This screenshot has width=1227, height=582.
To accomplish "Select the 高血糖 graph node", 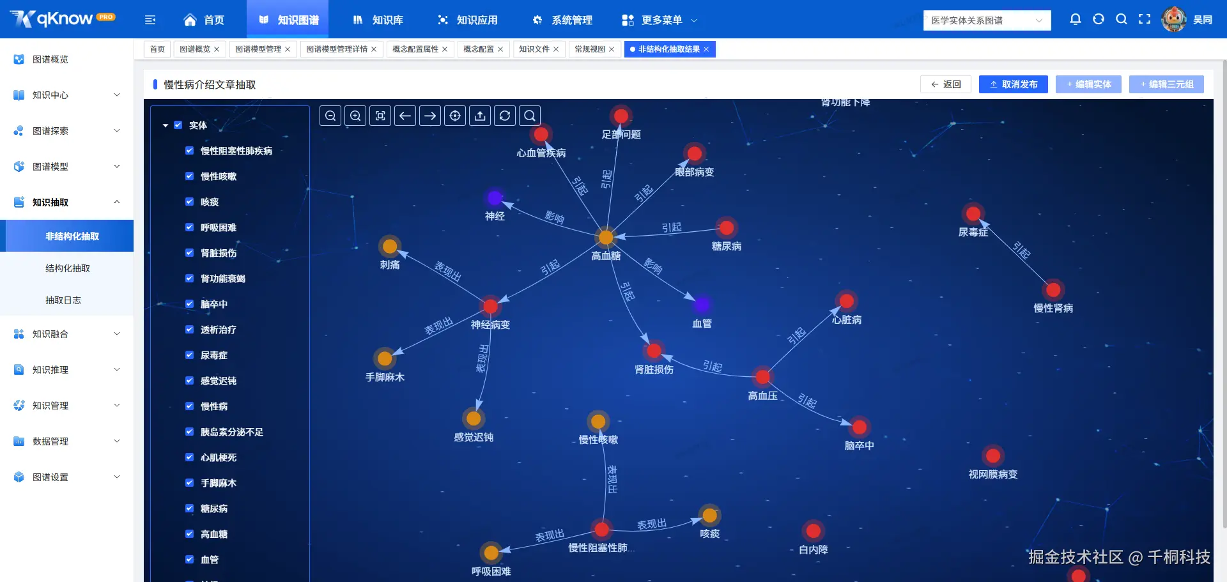I will coord(606,238).
